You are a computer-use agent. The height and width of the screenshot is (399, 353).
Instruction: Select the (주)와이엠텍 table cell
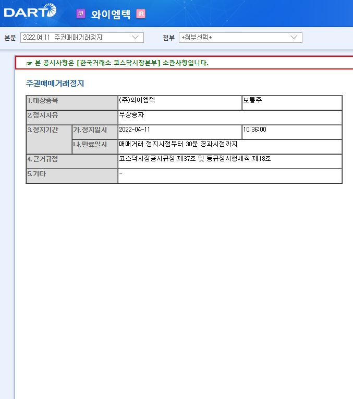tap(180, 103)
